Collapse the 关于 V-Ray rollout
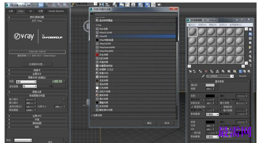Screen dimensions: 258x143 37,21
